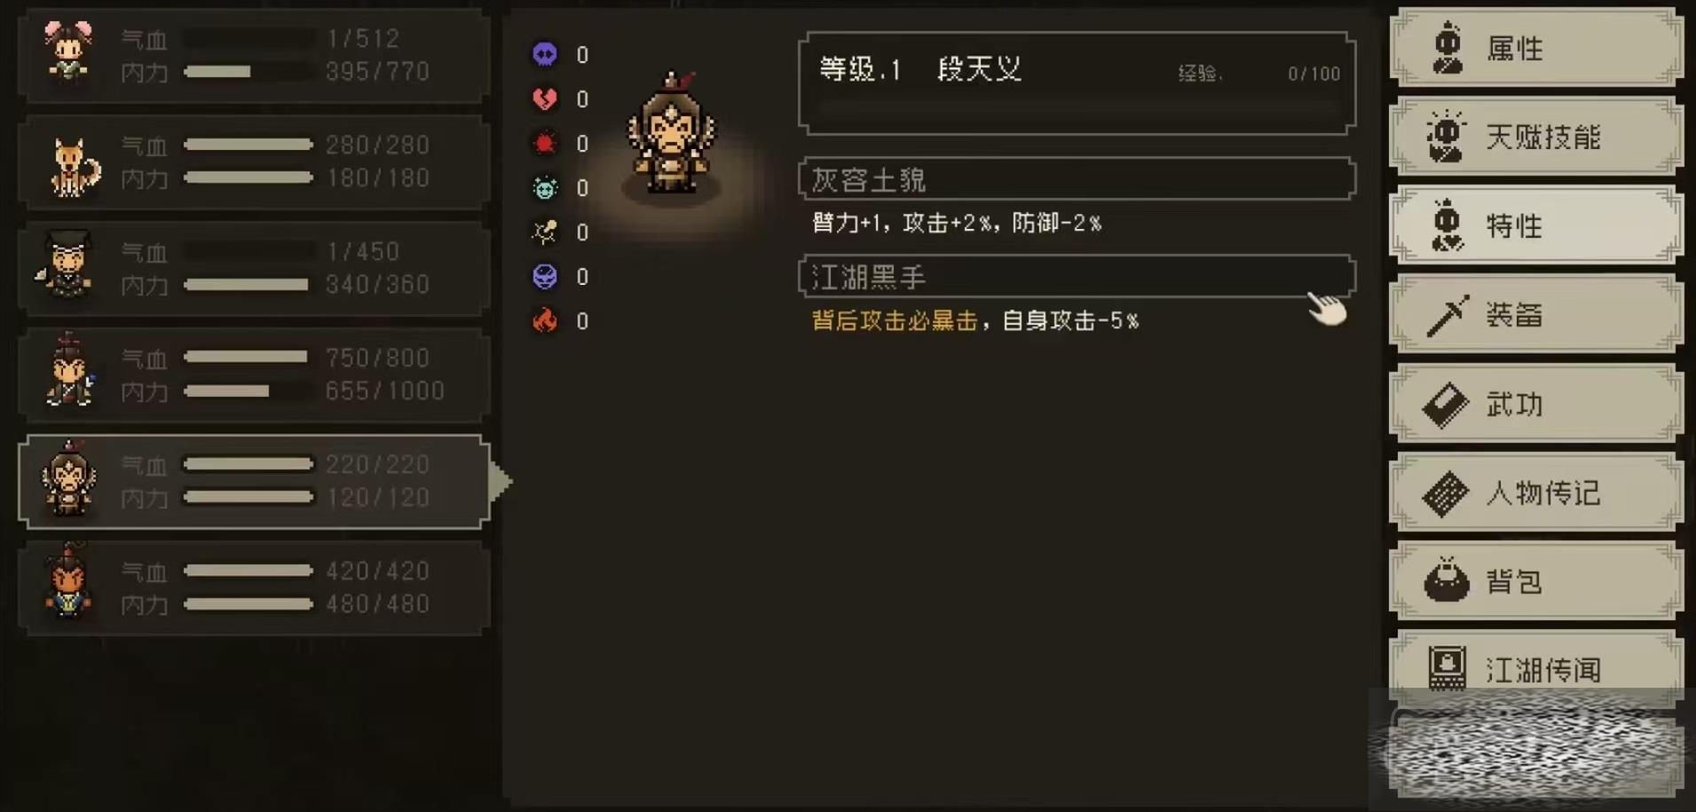Select the 江湖黑手 trait entry
Viewport: 1696px width, 812px height.
click(1077, 277)
